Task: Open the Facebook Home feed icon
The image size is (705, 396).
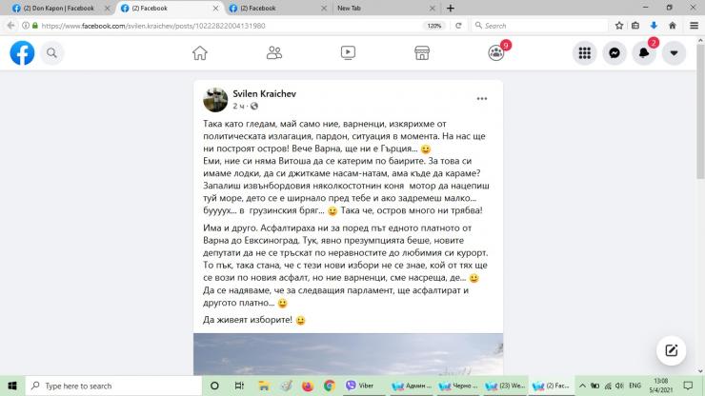Action: 200,53
